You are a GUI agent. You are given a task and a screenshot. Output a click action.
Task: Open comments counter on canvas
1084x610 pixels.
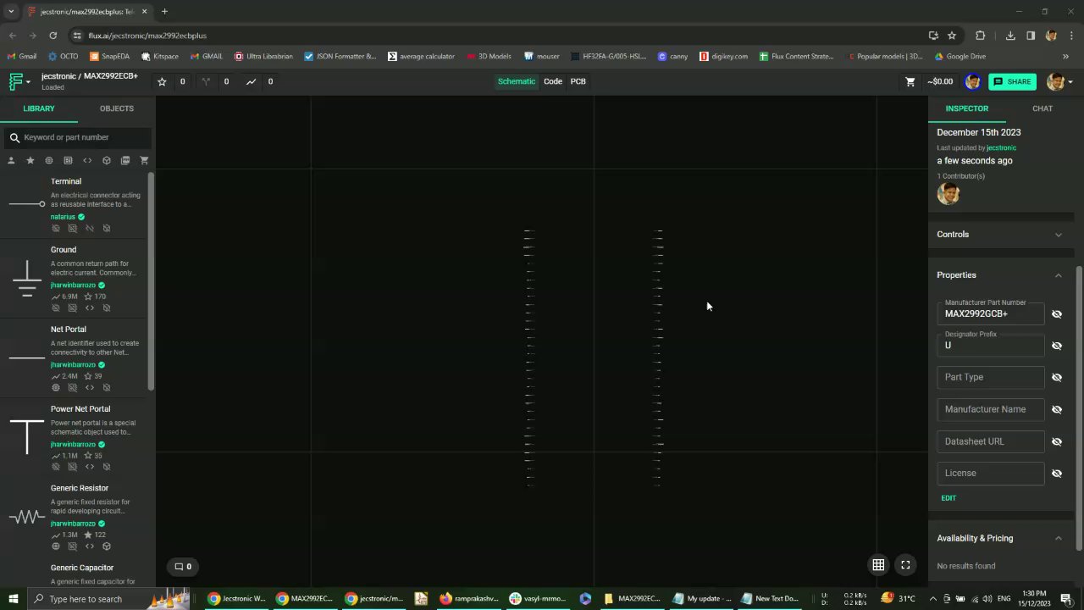183,566
